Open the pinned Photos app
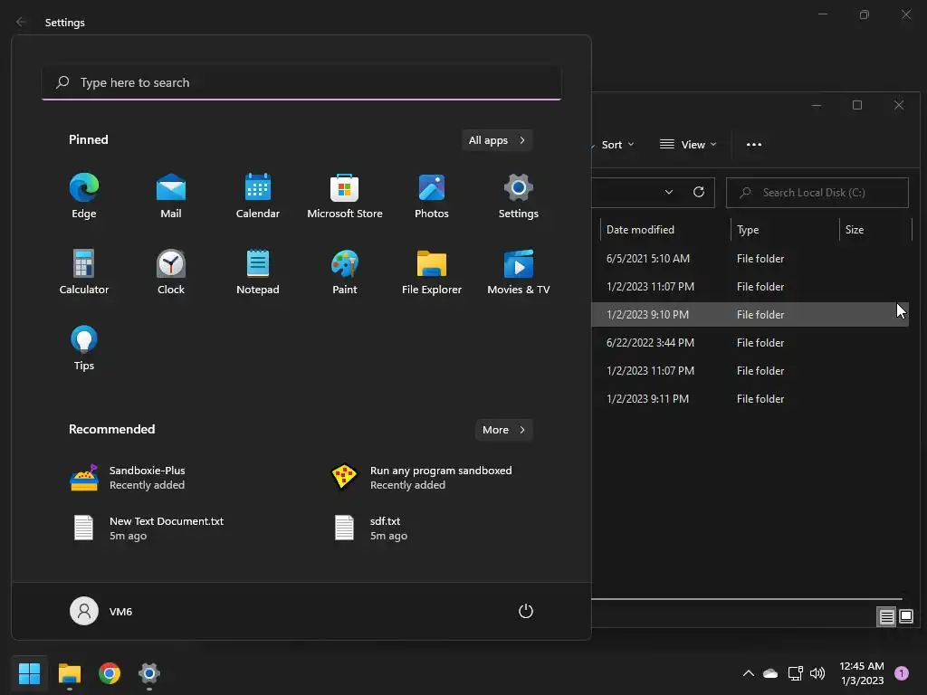Image resolution: width=927 pixels, height=695 pixels. tap(432, 196)
